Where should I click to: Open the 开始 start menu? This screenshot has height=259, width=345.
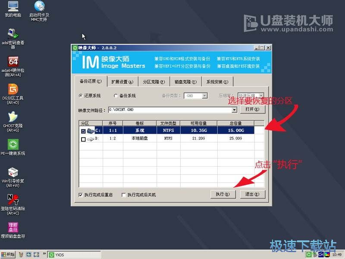(8, 255)
